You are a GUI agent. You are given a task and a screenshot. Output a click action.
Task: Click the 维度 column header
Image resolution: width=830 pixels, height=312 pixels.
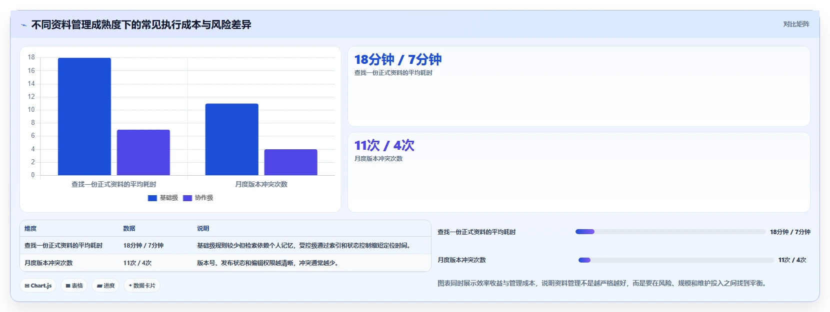point(30,229)
